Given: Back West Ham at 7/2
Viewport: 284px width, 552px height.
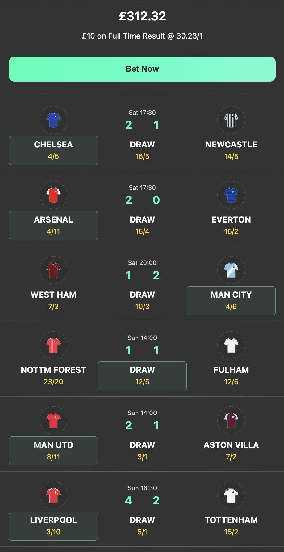Looking at the screenshot, I should [x=53, y=301].
